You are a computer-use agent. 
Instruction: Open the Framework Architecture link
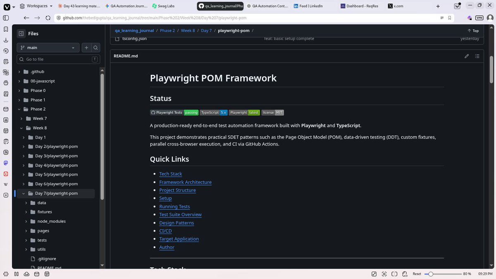point(185,182)
